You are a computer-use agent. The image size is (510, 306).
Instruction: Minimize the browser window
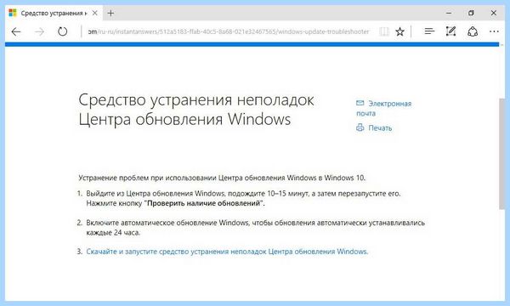449,13
